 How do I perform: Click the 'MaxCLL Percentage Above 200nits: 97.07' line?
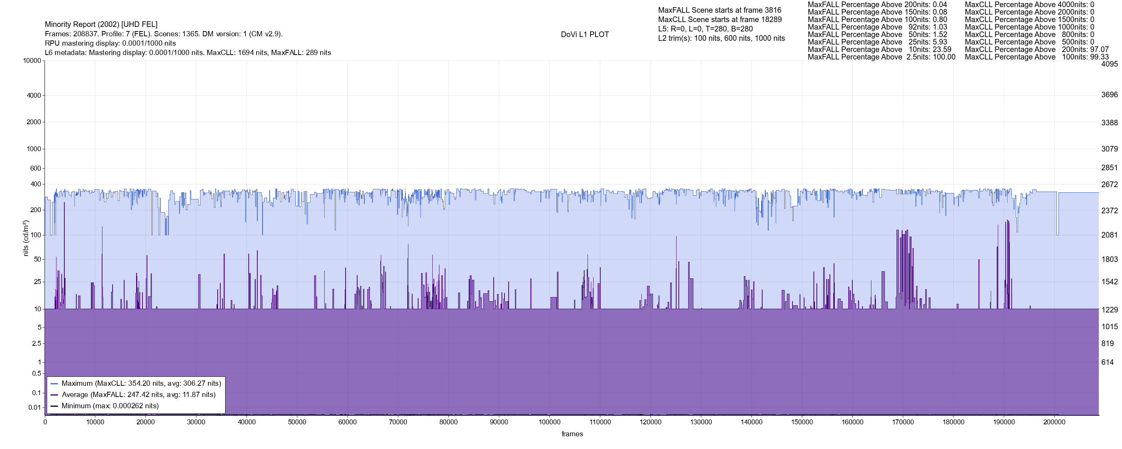1037,50
